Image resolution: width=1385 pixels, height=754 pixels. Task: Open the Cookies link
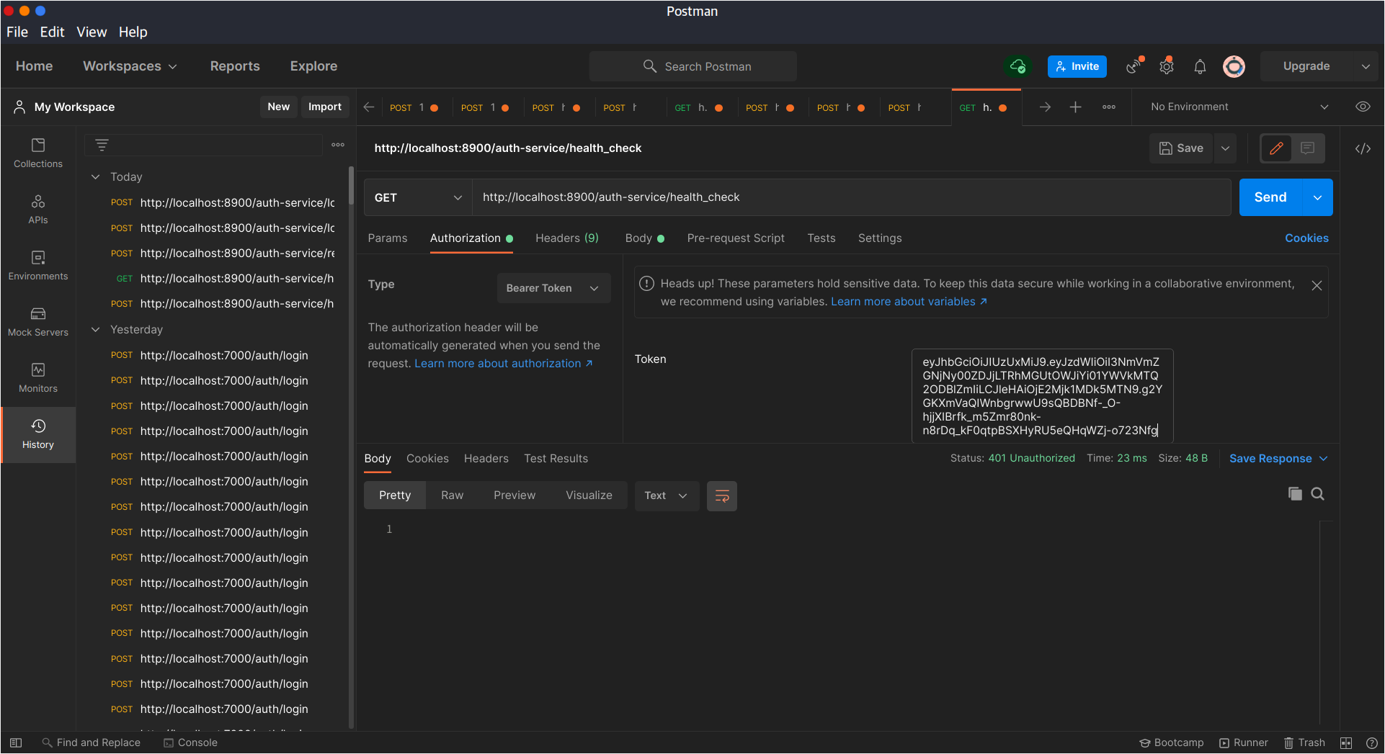1306,238
